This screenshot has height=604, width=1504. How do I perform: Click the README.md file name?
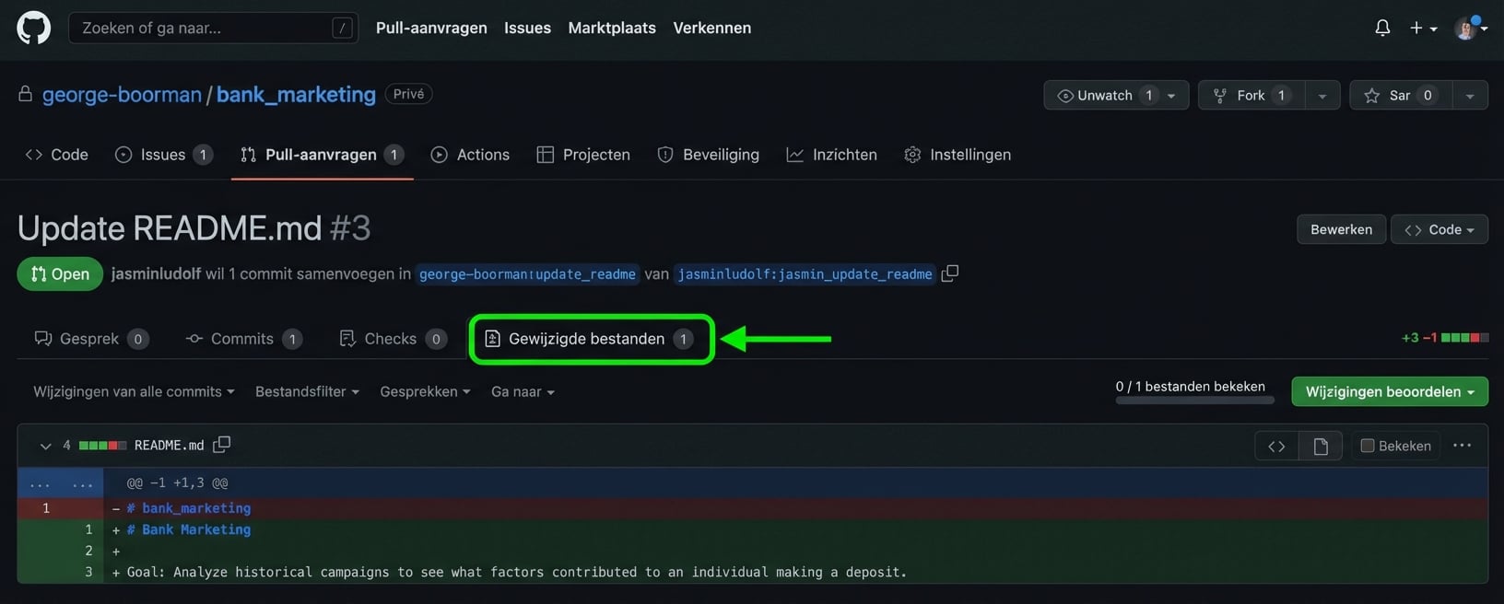[x=169, y=446]
